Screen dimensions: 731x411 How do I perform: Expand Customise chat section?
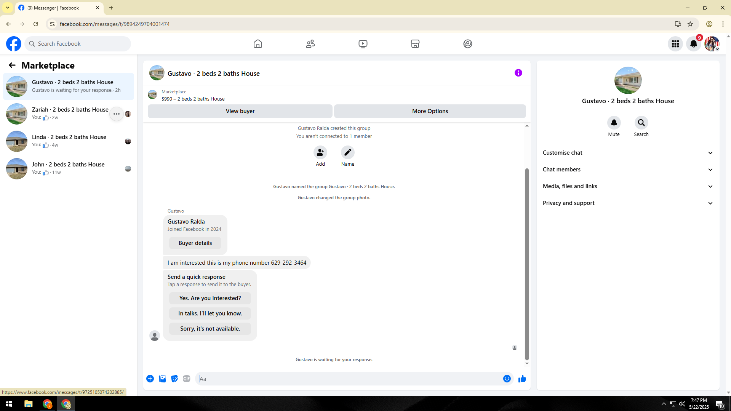(x=628, y=153)
